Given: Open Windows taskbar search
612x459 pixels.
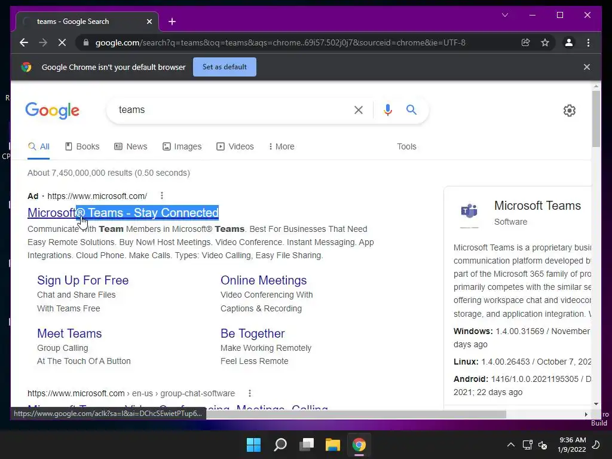Looking at the screenshot, I should [x=280, y=445].
